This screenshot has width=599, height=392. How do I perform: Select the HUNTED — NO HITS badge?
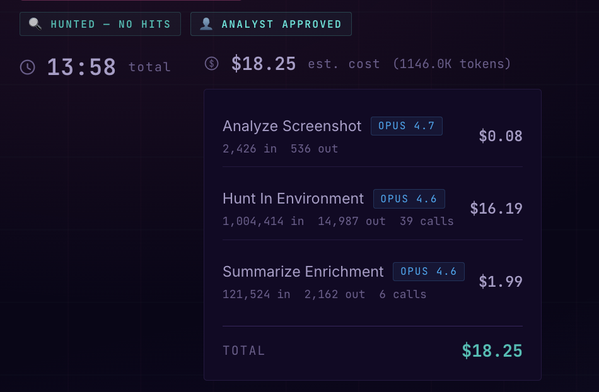pyautogui.click(x=100, y=24)
